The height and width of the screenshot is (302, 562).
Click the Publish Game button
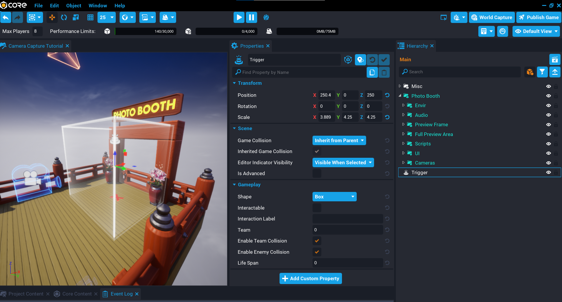point(539,17)
